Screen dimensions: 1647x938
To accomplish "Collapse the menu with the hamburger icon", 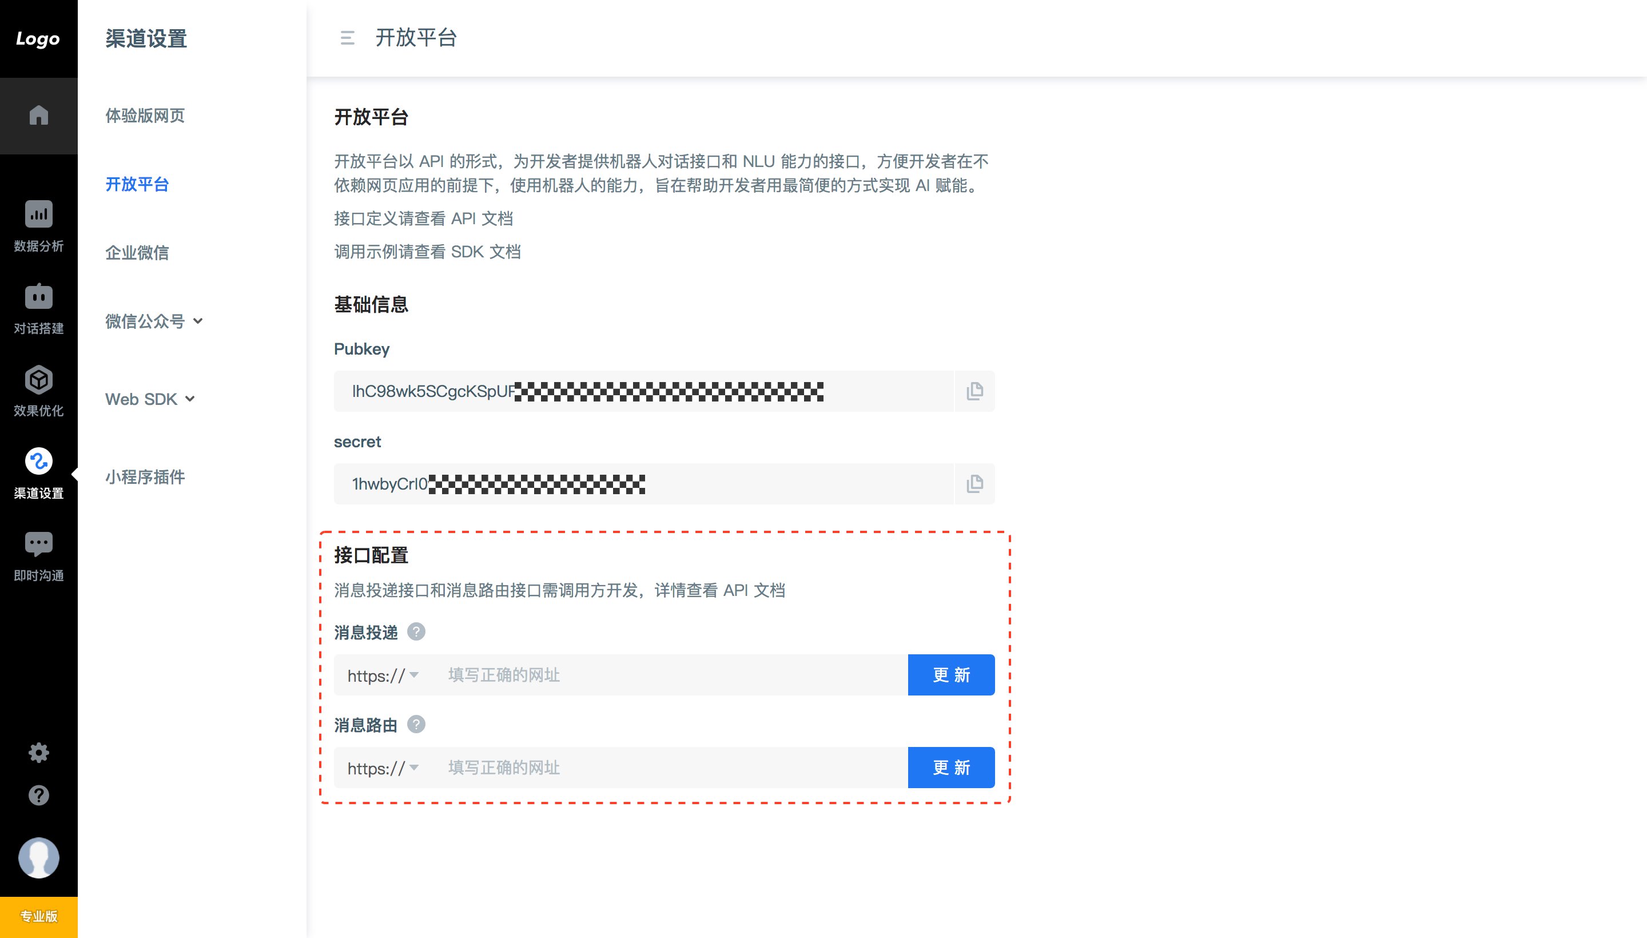I will pos(347,38).
